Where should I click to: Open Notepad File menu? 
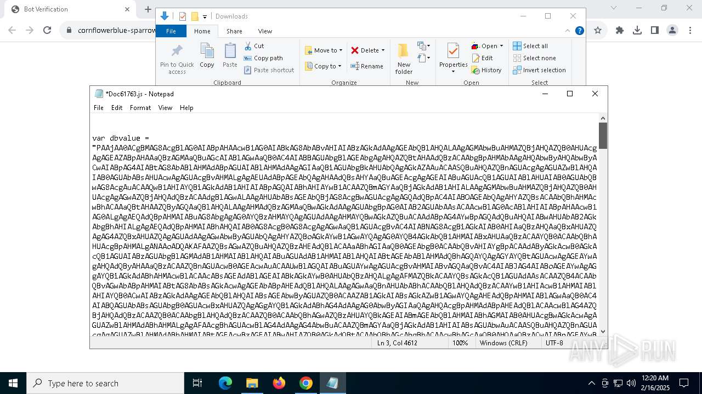pyautogui.click(x=99, y=108)
